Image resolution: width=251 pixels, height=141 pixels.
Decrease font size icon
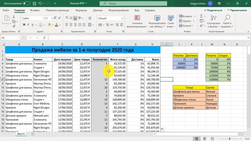tap(60, 18)
